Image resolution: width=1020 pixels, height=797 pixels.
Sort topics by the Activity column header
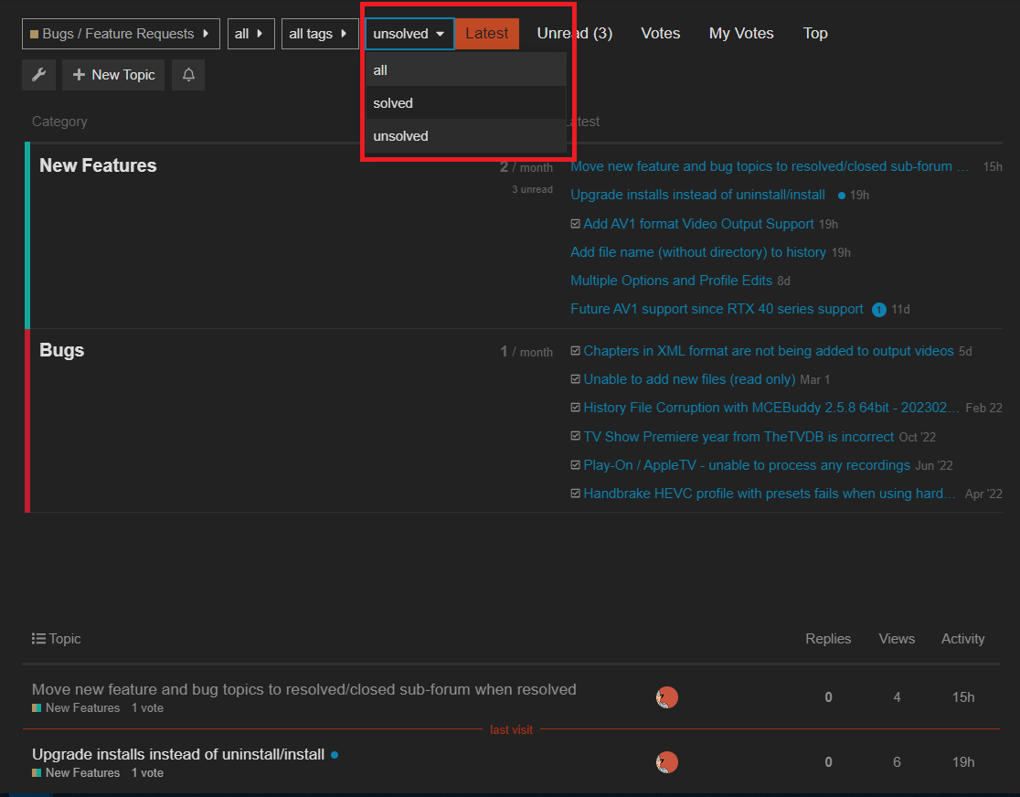[x=962, y=639]
